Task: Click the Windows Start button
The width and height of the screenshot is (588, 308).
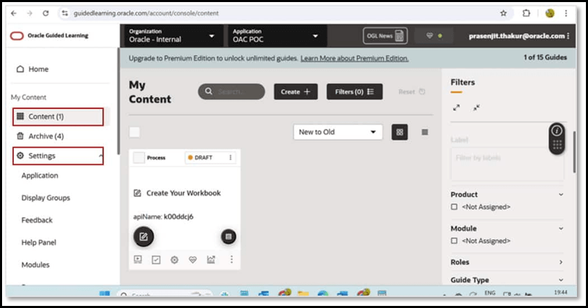Action: (105, 293)
